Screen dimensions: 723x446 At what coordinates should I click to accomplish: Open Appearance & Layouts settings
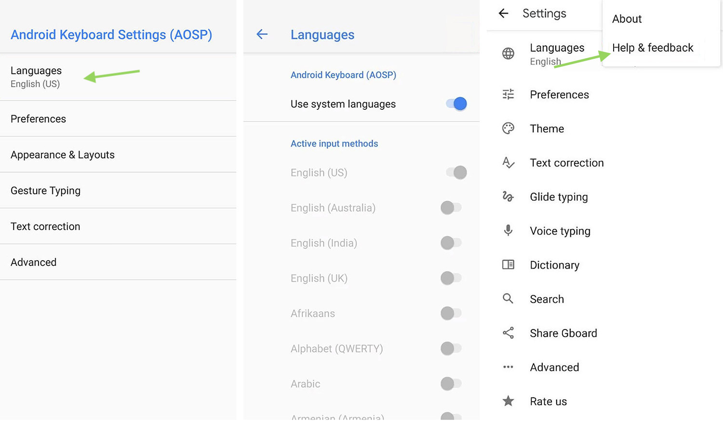coord(118,155)
